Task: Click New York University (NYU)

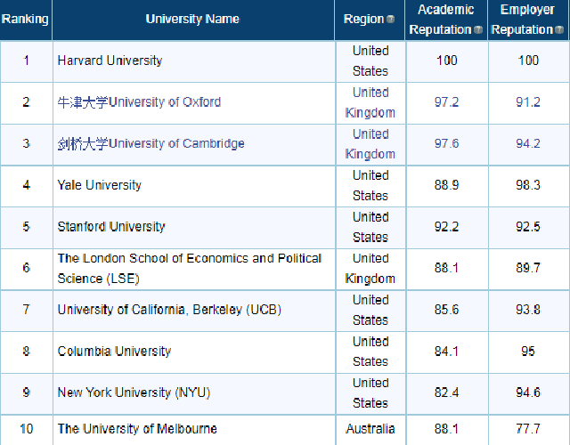Action: [x=134, y=392]
